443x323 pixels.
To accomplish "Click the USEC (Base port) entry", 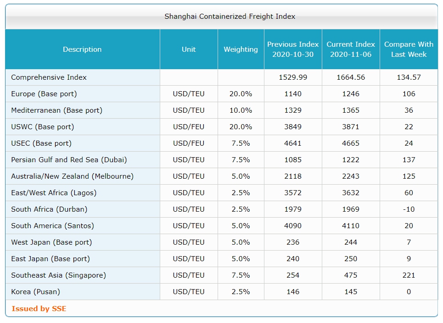I will [x=41, y=143].
